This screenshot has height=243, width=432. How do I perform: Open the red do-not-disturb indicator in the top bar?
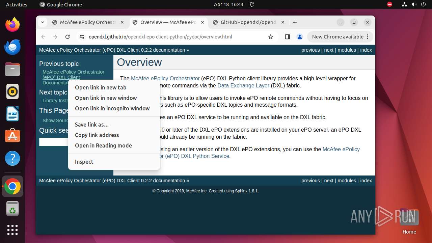390,4
